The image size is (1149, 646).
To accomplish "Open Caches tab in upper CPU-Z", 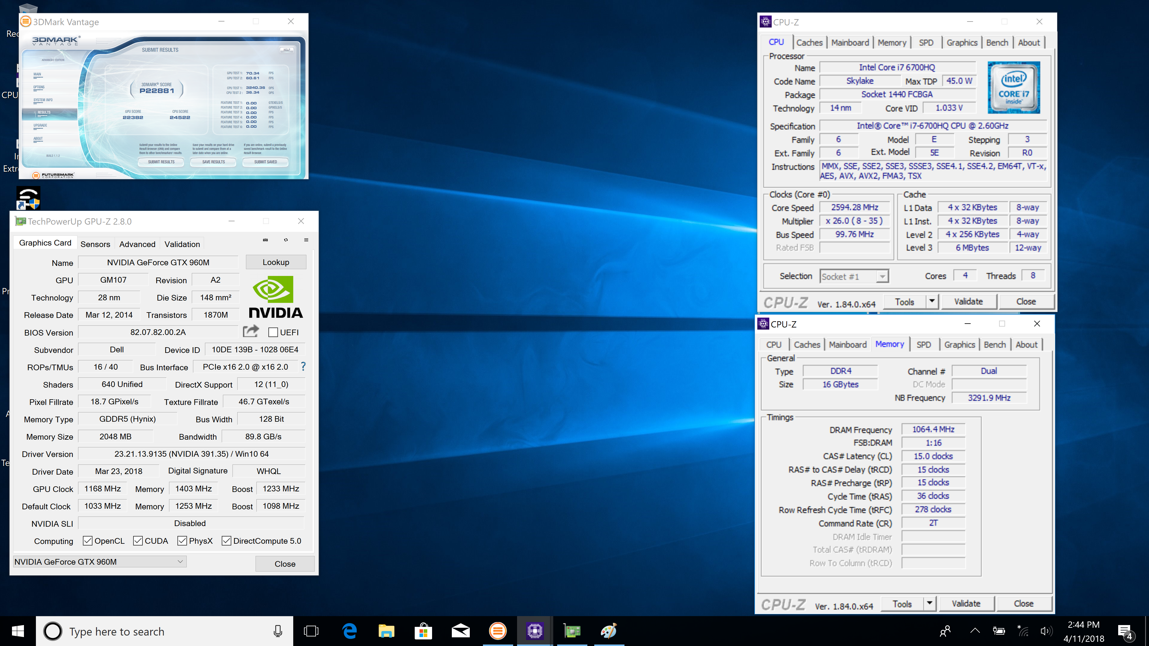I will click(809, 42).
